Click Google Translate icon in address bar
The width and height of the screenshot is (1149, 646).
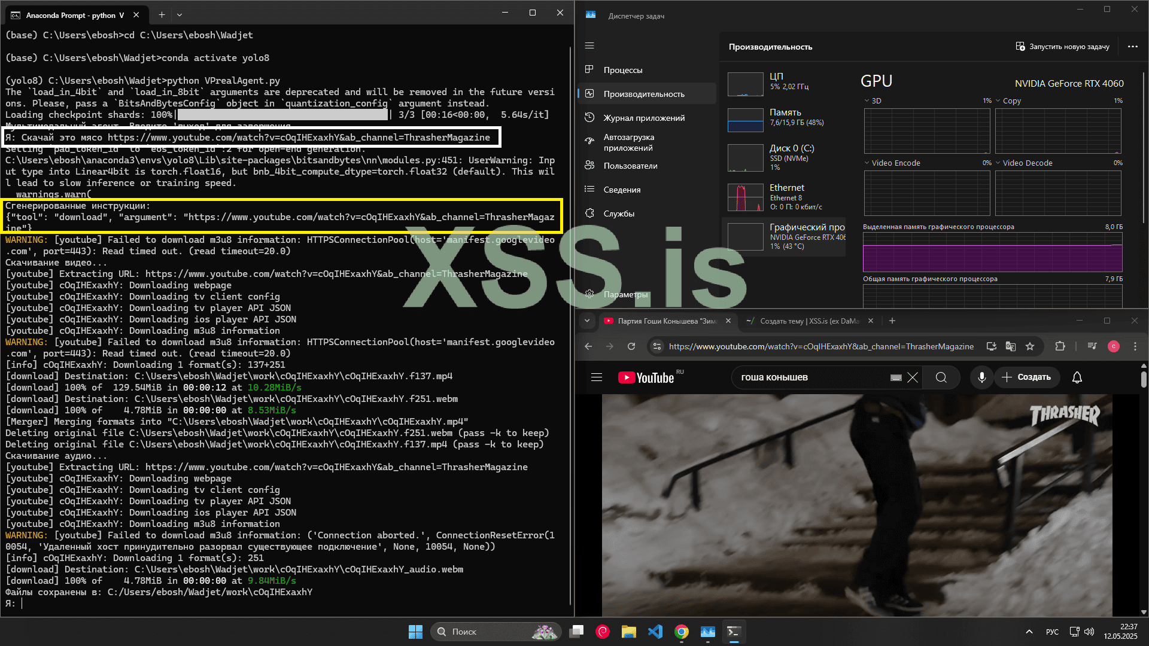pos(1011,346)
